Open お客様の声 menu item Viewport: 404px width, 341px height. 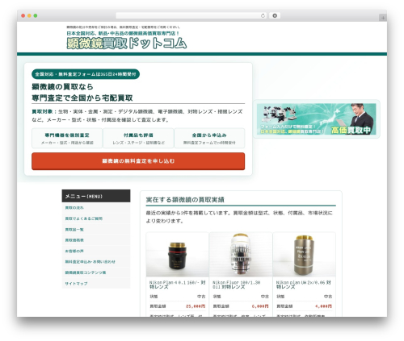(74, 251)
